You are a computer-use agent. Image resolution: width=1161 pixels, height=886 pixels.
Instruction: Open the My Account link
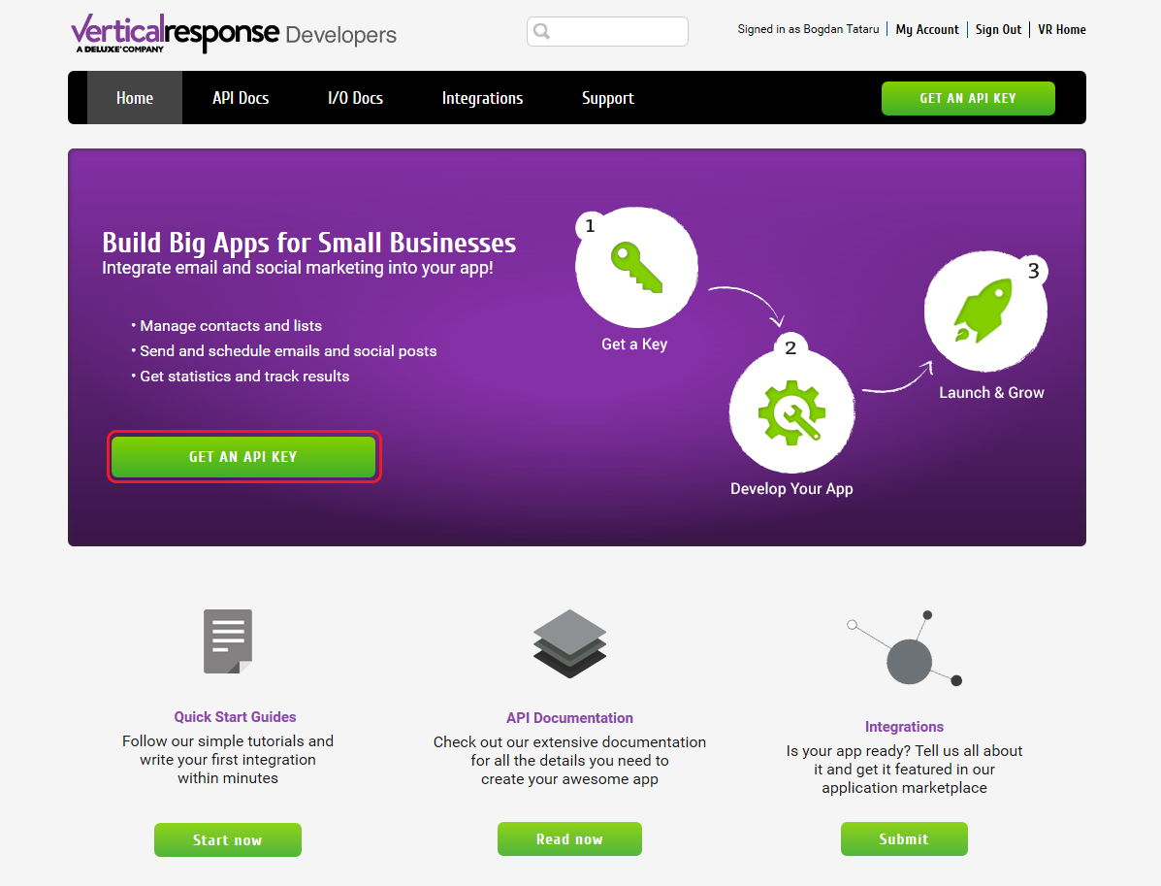coord(927,30)
